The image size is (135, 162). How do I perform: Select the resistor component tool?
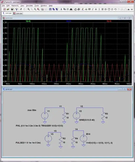(x=92, y=9)
